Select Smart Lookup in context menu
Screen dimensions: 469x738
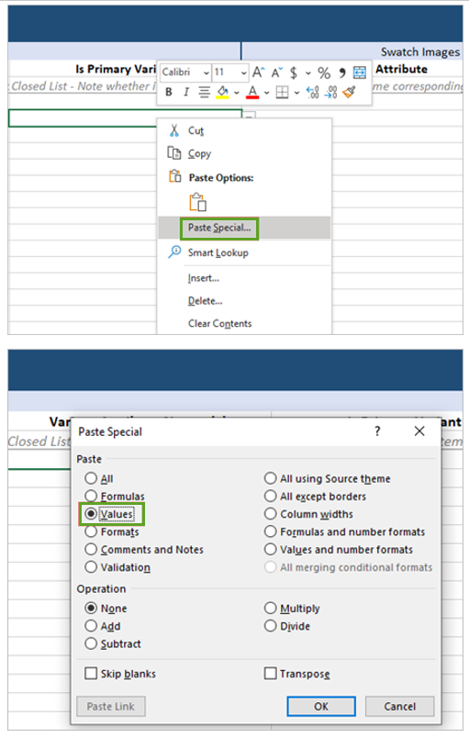pyautogui.click(x=218, y=252)
